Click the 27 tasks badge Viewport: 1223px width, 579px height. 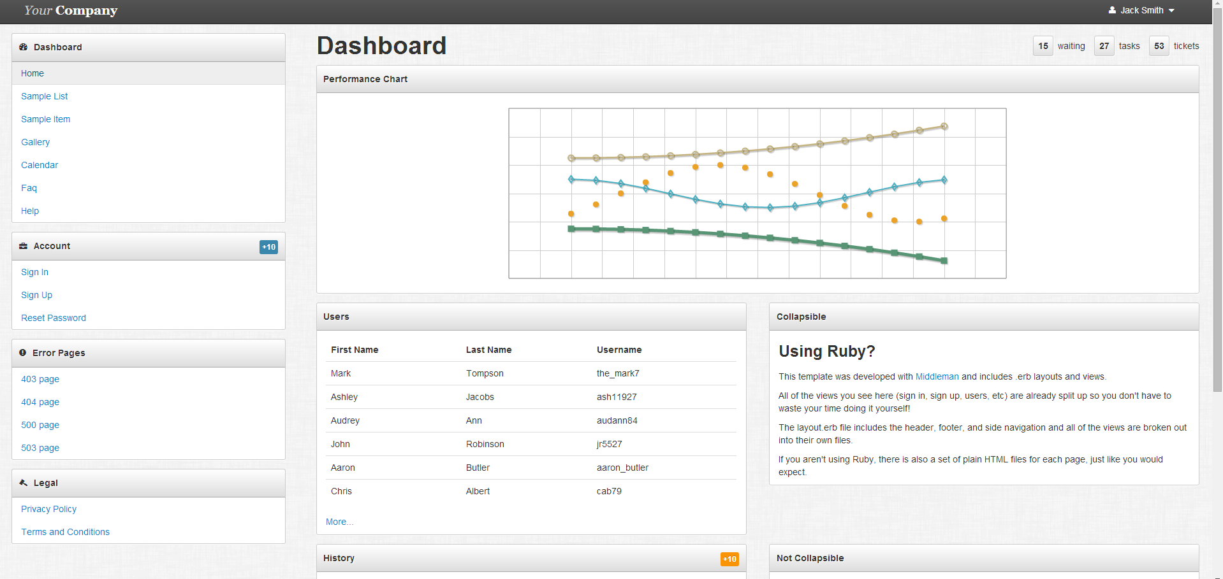tap(1104, 46)
